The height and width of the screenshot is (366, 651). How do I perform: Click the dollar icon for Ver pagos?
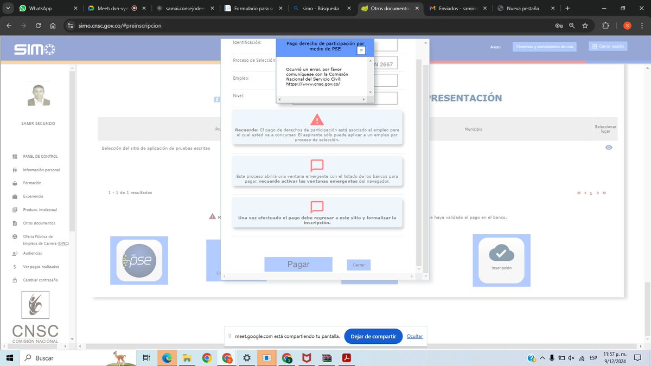tap(15, 267)
